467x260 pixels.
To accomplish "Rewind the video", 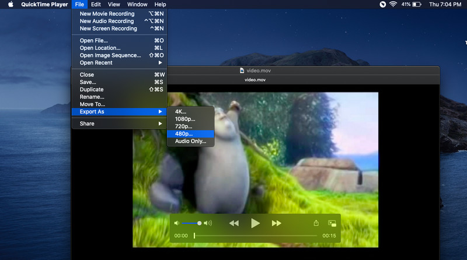I will (x=234, y=223).
